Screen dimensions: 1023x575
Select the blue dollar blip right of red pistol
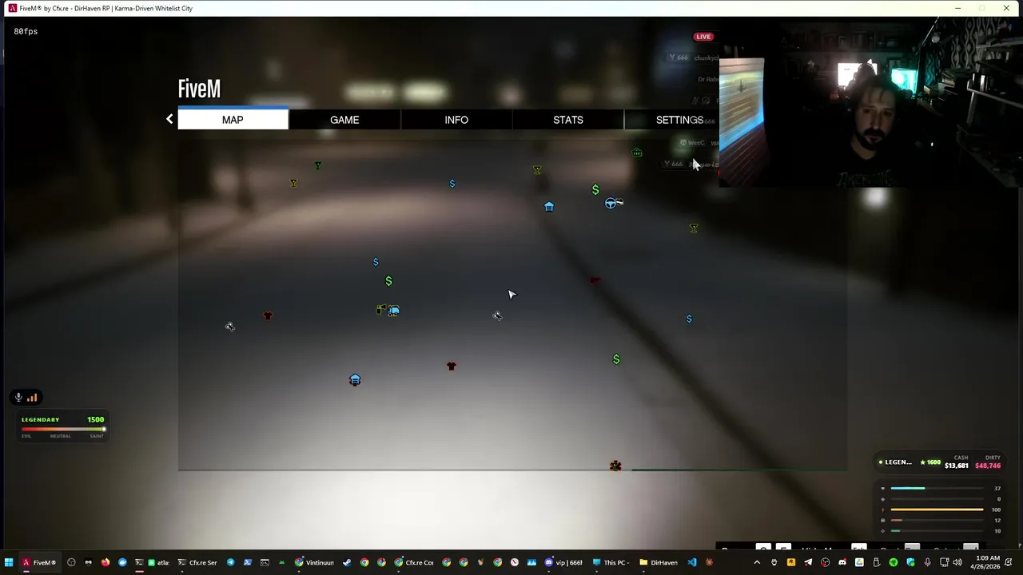(689, 319)
